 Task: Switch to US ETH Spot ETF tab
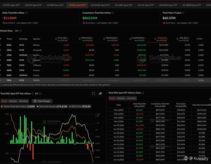pyautogui.click(x=33, y=5)
